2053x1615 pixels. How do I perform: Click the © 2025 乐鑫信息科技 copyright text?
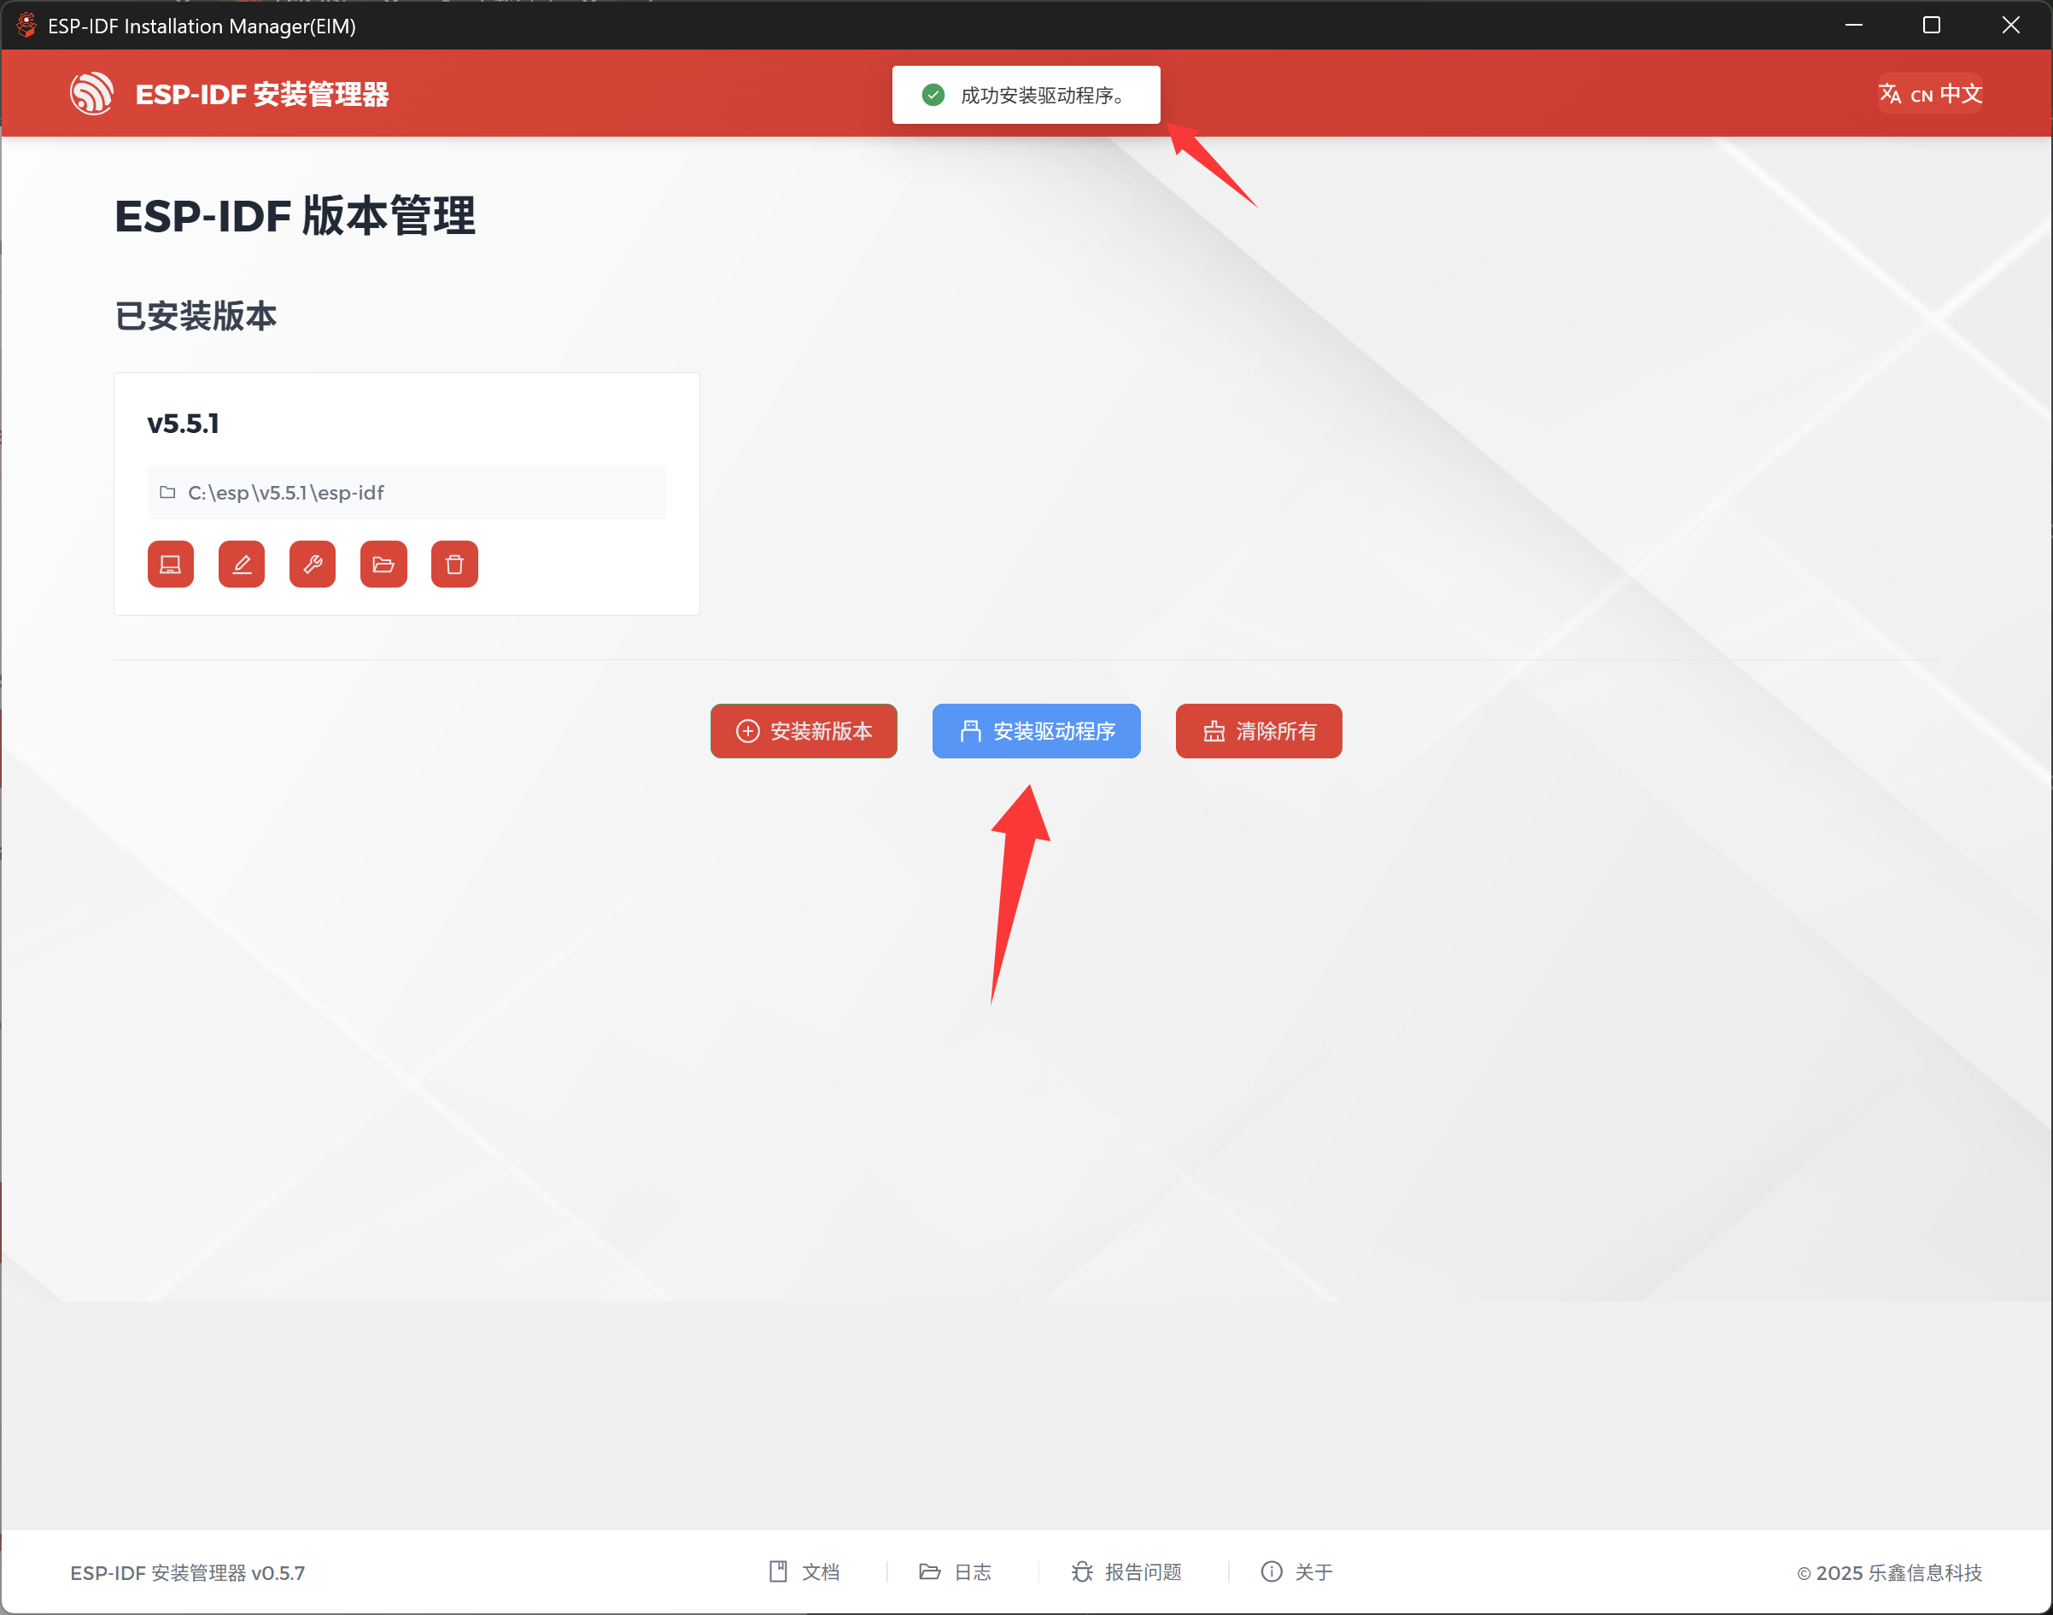coord(1888,1572)
